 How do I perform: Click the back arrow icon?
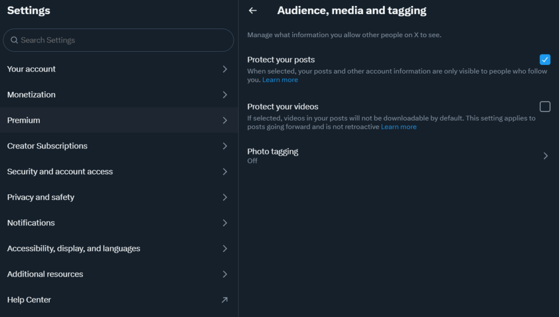[252, 11]
